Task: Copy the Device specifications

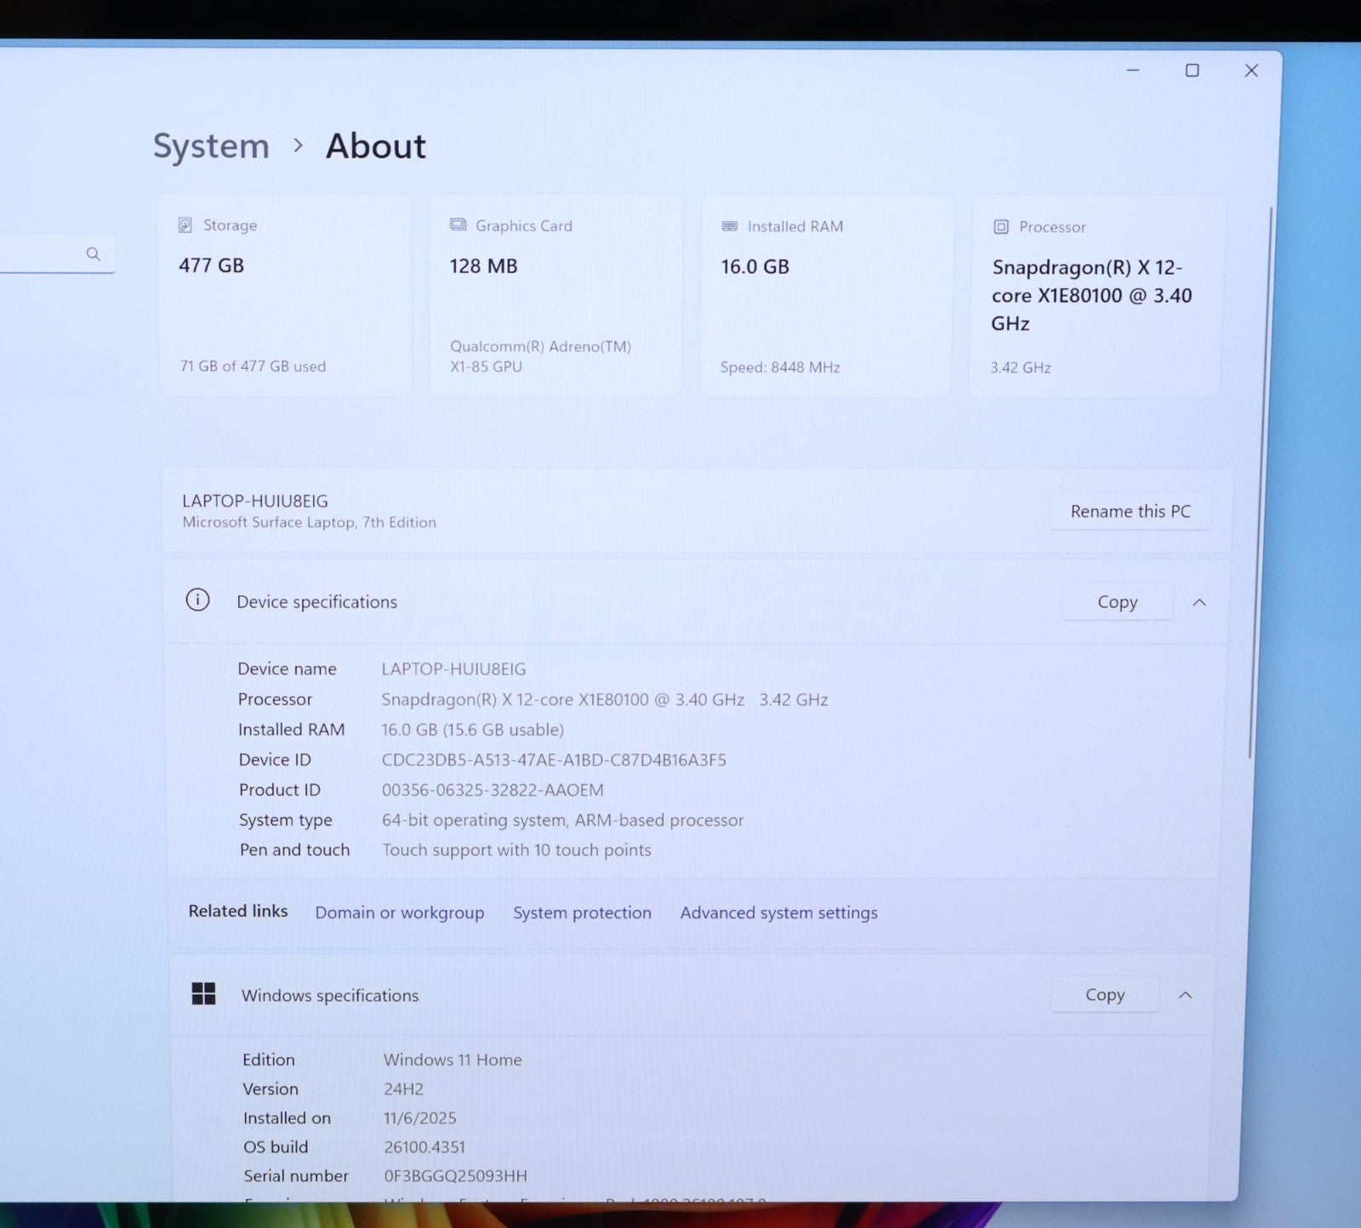Action: pyautogui.click(x=1116, y=602)
